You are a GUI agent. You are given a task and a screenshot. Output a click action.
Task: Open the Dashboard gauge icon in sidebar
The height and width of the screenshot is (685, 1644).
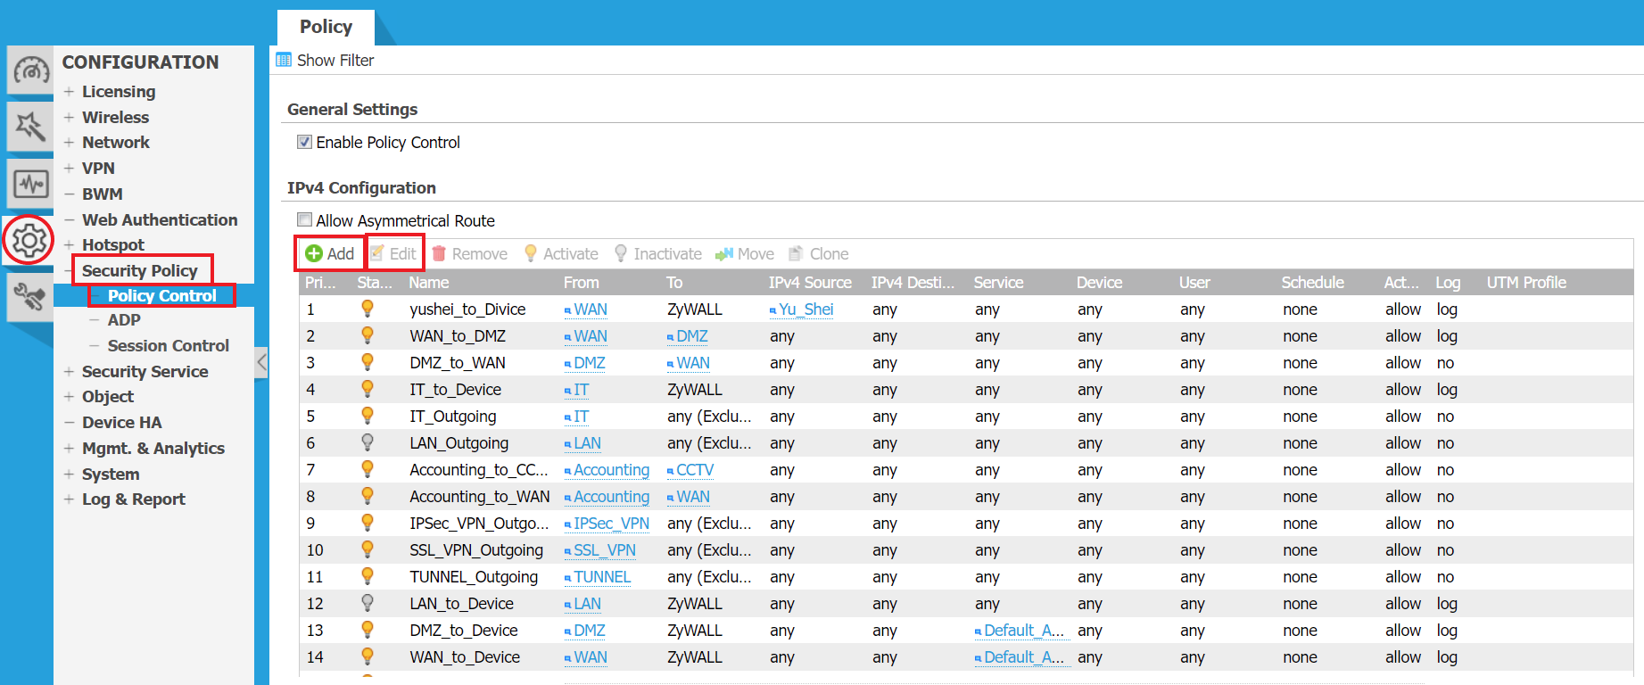[30, 70]
